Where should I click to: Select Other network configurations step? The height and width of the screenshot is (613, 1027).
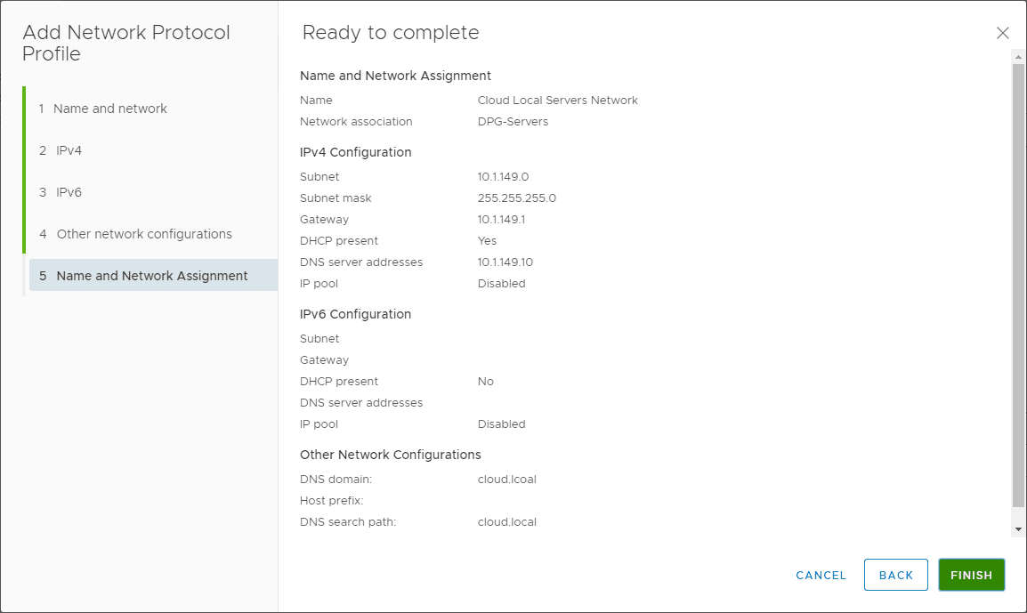(x=144, y=234)
